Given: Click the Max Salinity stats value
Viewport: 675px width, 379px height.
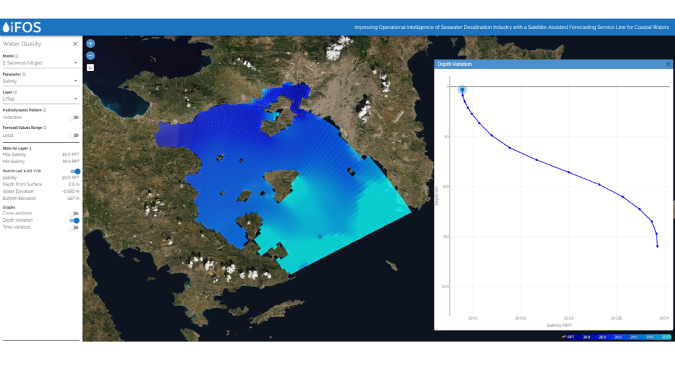Looking at the screenshot, I should [x=71, y=155].
